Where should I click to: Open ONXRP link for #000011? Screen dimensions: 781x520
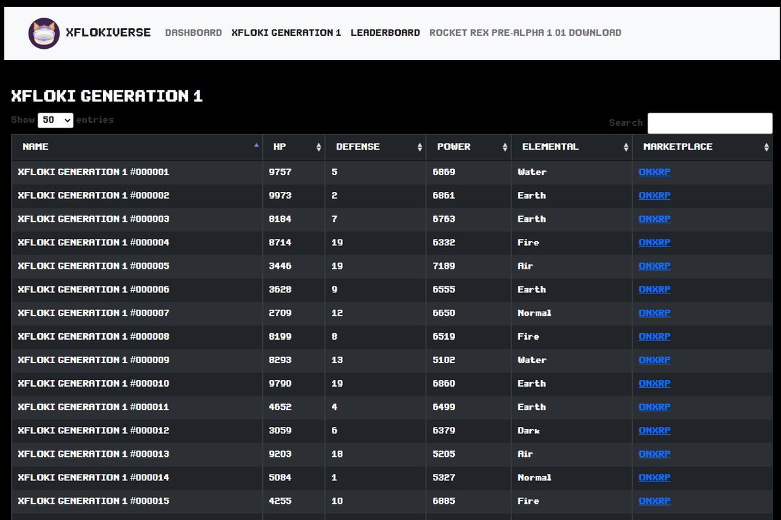coord(654,407)
